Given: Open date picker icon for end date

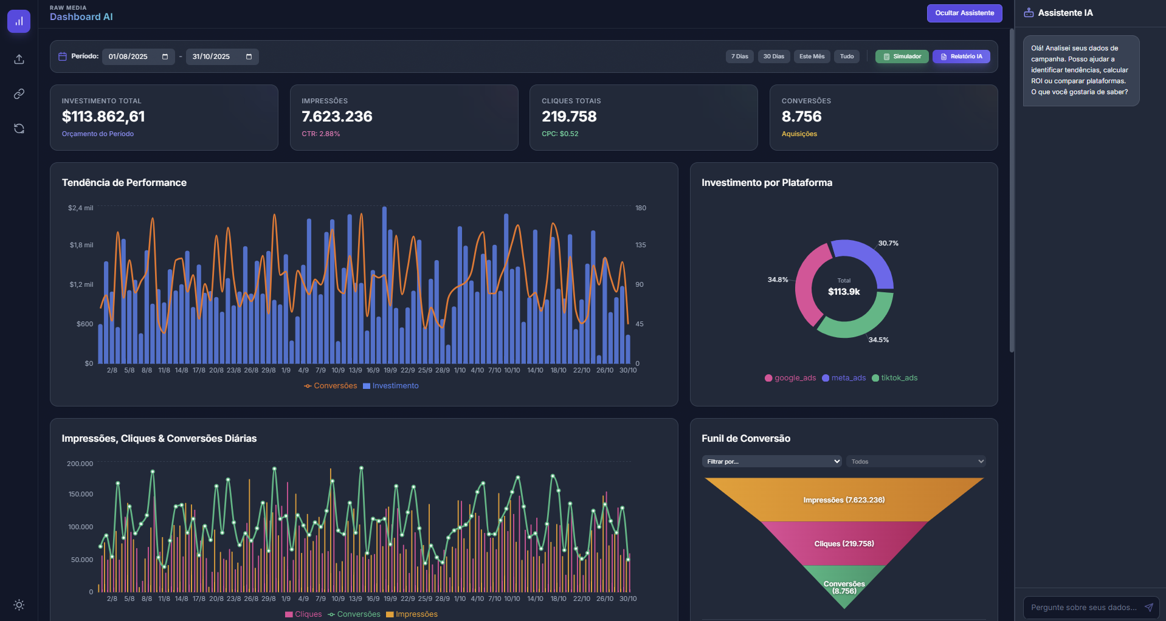Looking at the screenshot, I should [249, 57].
